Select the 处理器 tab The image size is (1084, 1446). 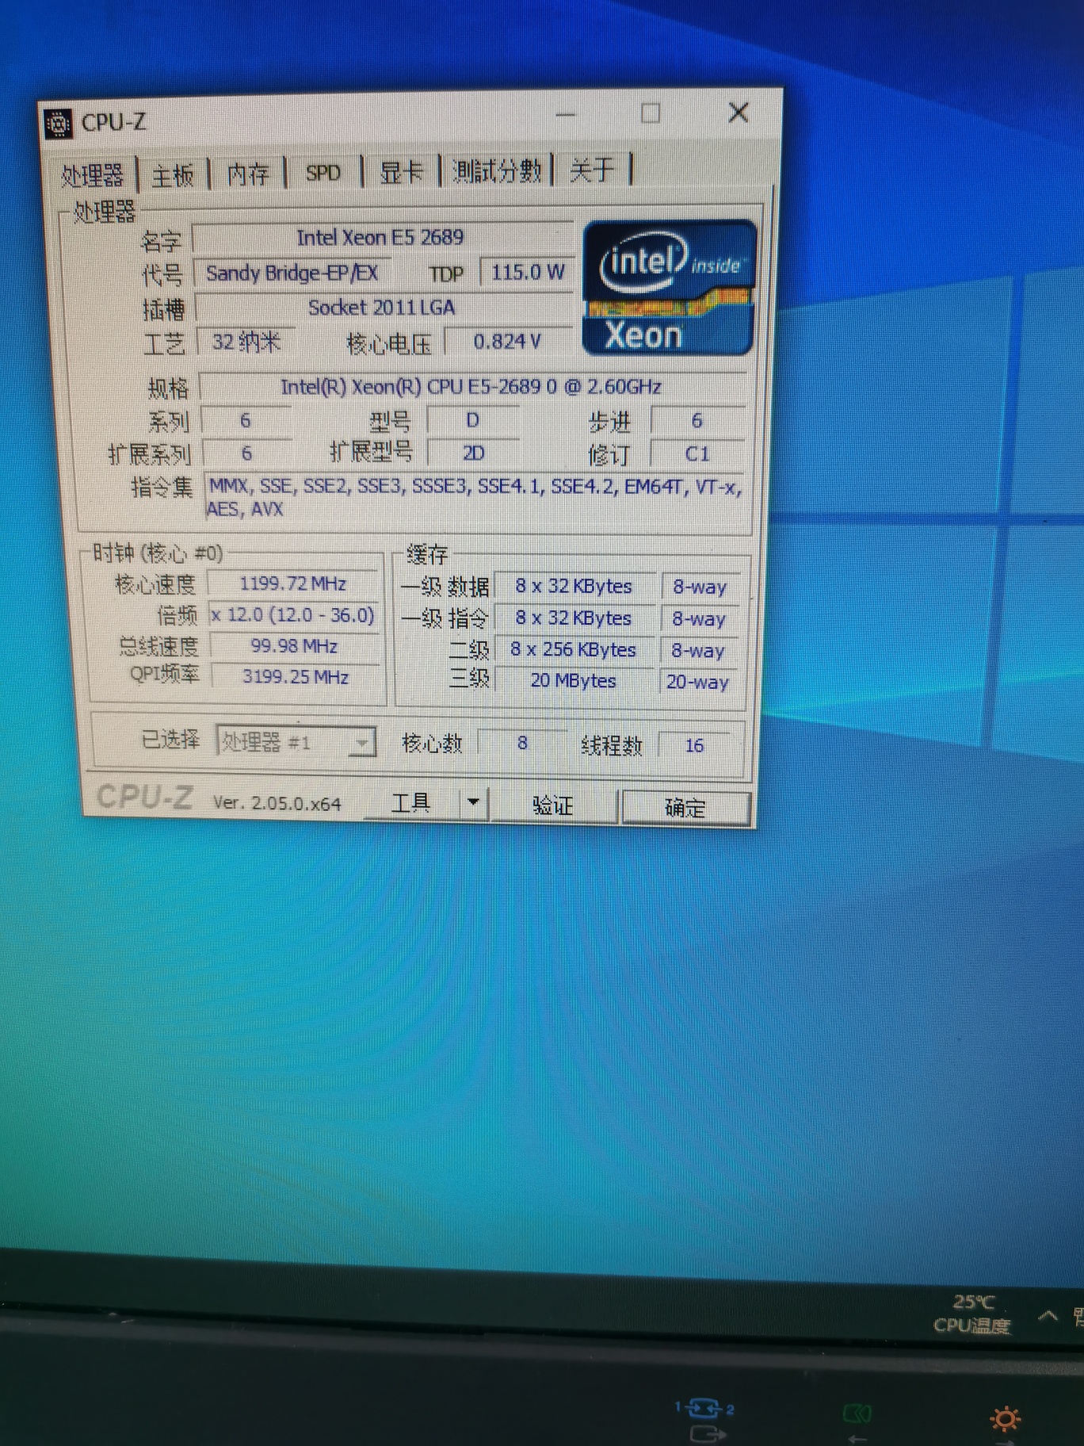click(x=92, y=175)
